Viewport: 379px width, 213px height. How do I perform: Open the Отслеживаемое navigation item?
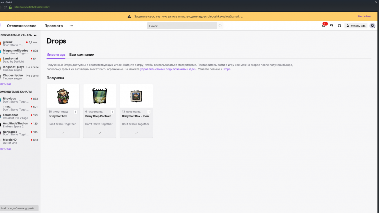pos(22,26)
